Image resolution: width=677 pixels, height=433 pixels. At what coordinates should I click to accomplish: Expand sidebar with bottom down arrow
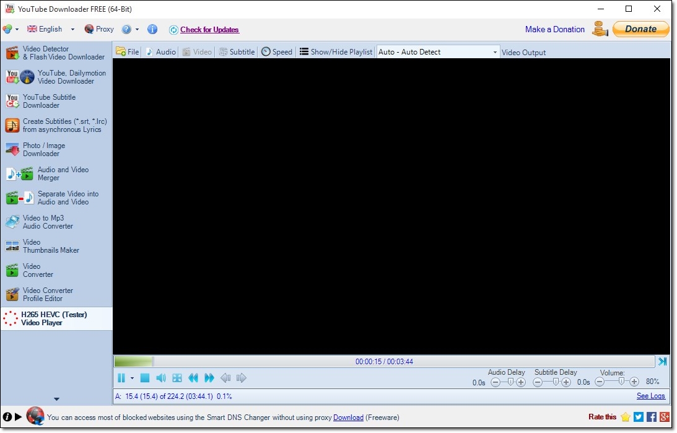point(56,400)
